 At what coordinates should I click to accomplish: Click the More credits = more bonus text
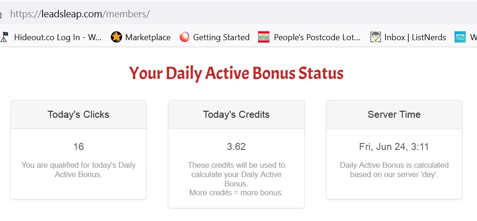(236, 192)
